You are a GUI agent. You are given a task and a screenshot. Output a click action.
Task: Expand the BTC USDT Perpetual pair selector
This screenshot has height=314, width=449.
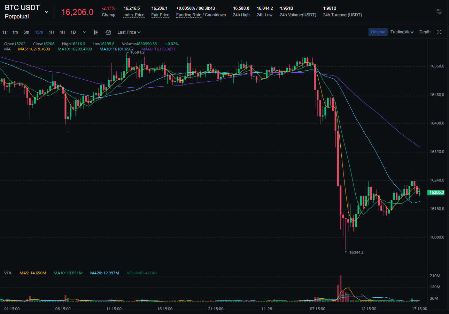tap(47, 12)
